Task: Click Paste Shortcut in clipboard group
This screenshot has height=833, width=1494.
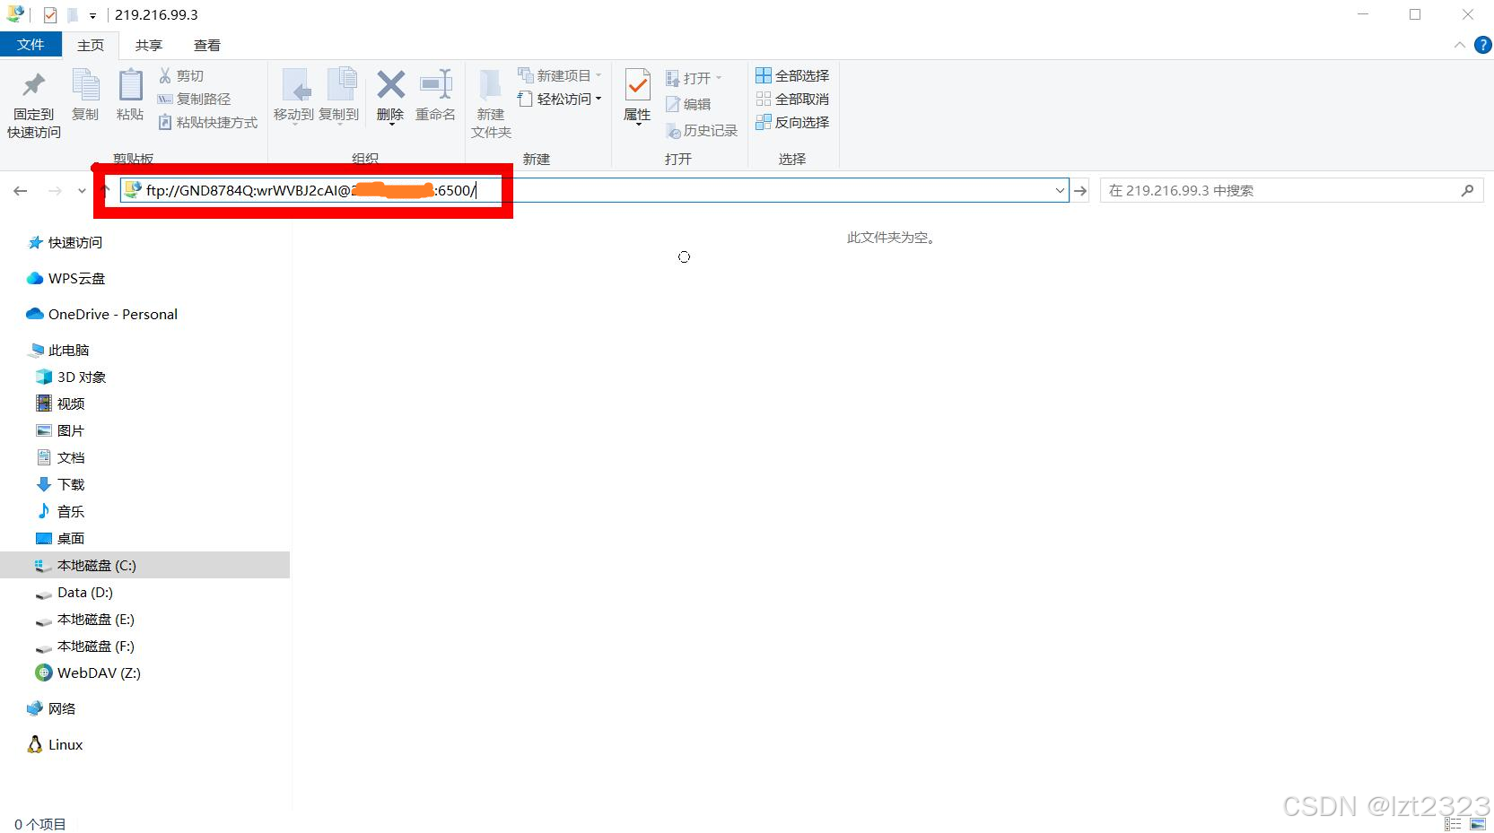Action: click(x=208, y=122)
